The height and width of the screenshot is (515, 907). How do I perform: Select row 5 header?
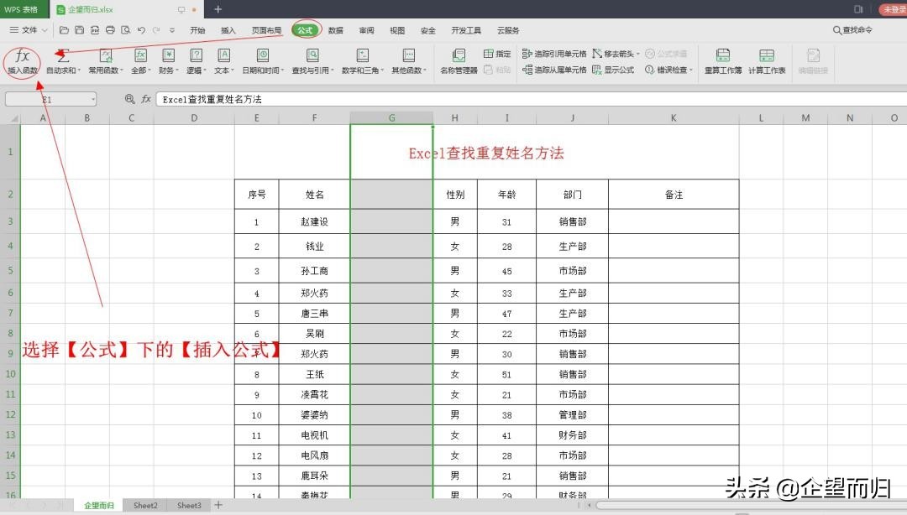point(10,270)
